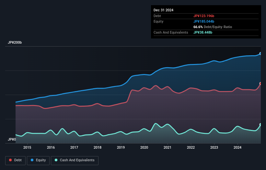Click the 66.6% Debt/Equity Ratio text
Image resolution: width=266 pixels, height=170 pixels.
click(x=213, y=27)
